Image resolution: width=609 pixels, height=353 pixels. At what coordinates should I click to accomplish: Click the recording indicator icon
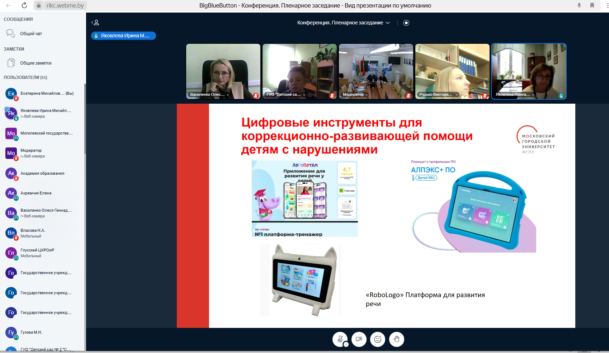406,23
